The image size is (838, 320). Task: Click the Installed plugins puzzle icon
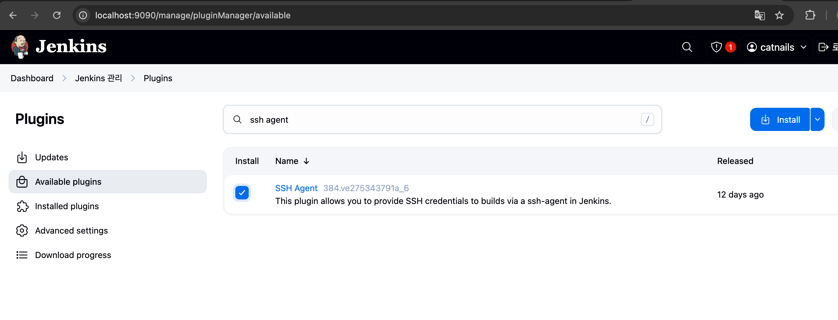point(23,206)
